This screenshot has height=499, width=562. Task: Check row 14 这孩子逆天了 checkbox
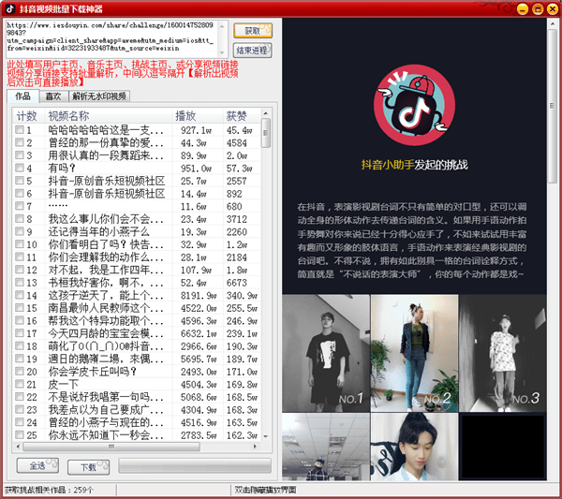coord(20,295)
